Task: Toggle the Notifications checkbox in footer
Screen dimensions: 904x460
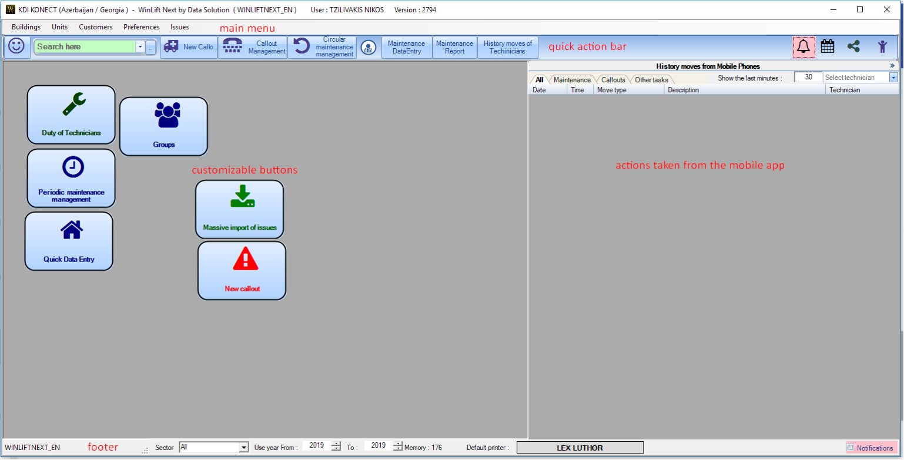Action: click(x=850, y=448)
